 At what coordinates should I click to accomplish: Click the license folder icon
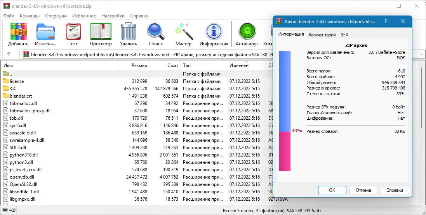(6, 81)
